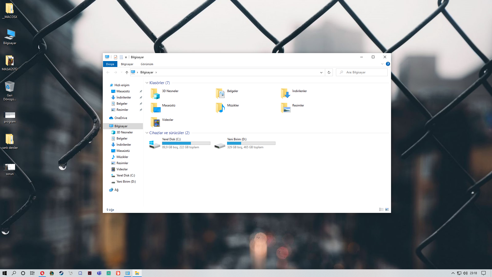Click the "329 GB boş, 465 GB toplam" text
This screenshot has height=277, width=492.
pyautogui.click(x=245, y=147)
